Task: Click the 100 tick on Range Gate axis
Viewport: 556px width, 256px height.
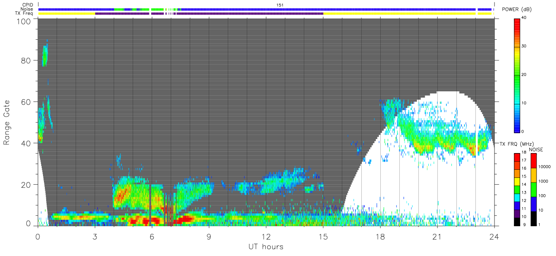Action: 25,21
